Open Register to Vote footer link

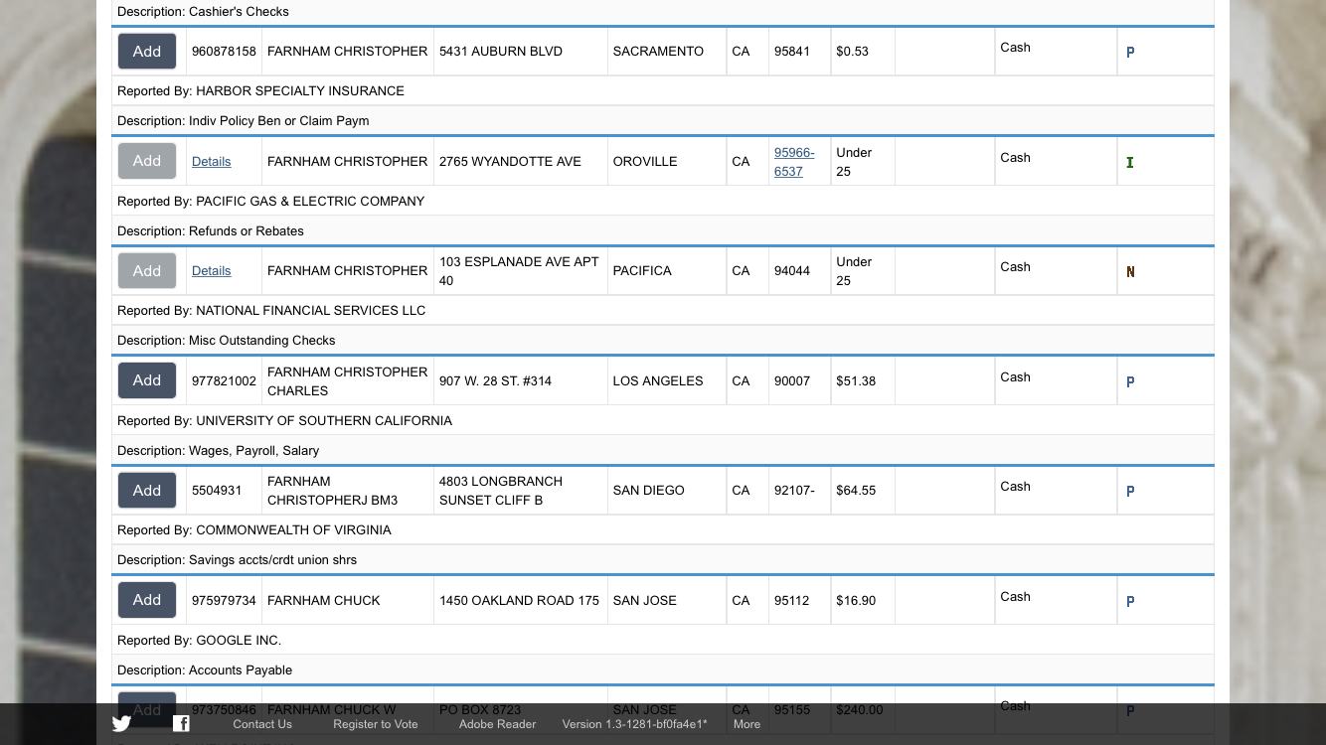coord(376,724)
